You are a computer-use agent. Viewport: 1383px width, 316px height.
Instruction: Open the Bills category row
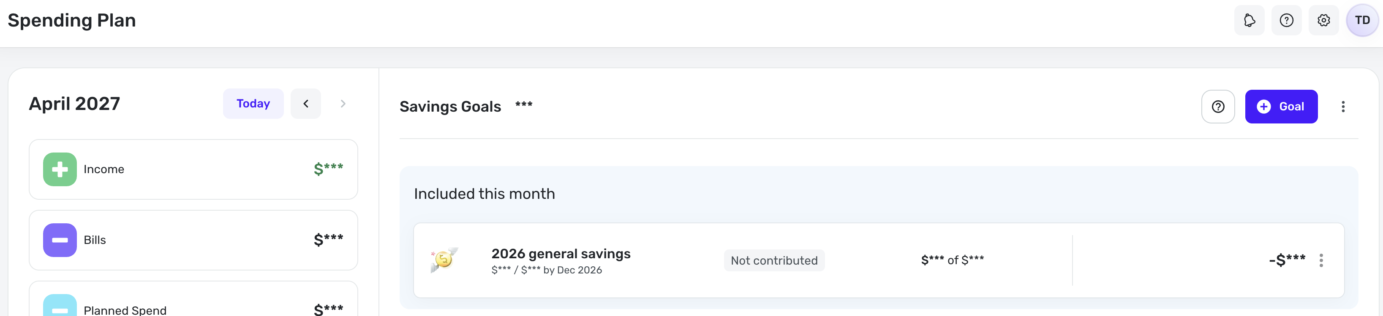click(x=193, y=240)
